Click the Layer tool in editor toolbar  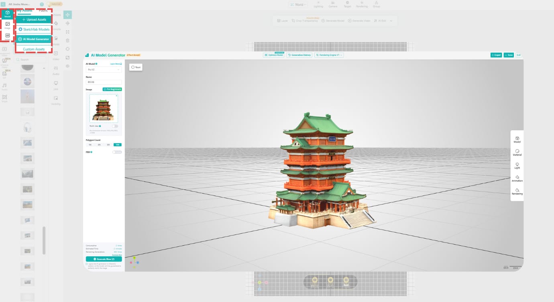[x=282, y=20]
